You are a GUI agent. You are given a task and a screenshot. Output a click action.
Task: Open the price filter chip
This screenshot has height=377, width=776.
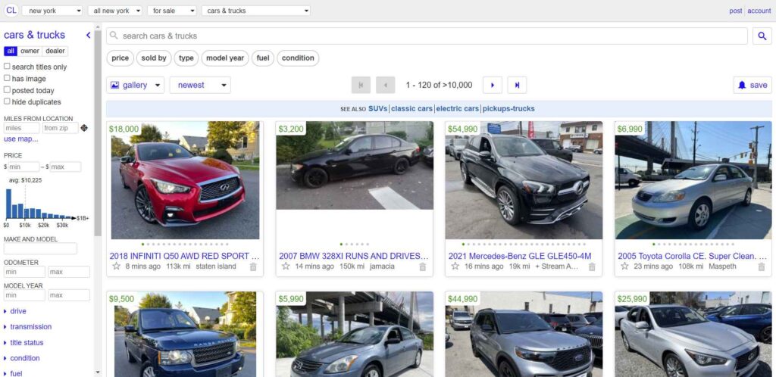120,58
